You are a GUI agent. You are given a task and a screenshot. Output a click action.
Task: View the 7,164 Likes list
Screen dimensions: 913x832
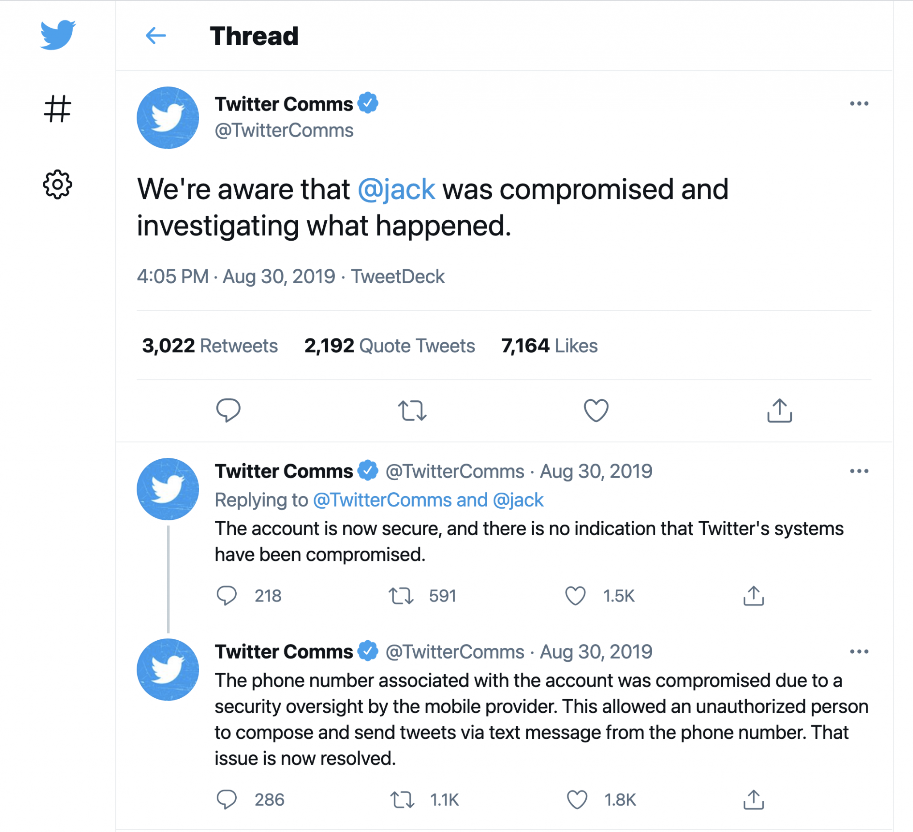(x=549, y=346)
